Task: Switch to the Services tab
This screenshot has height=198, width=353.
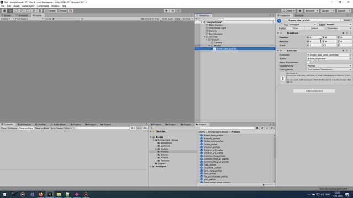Action: click(299, 15)
